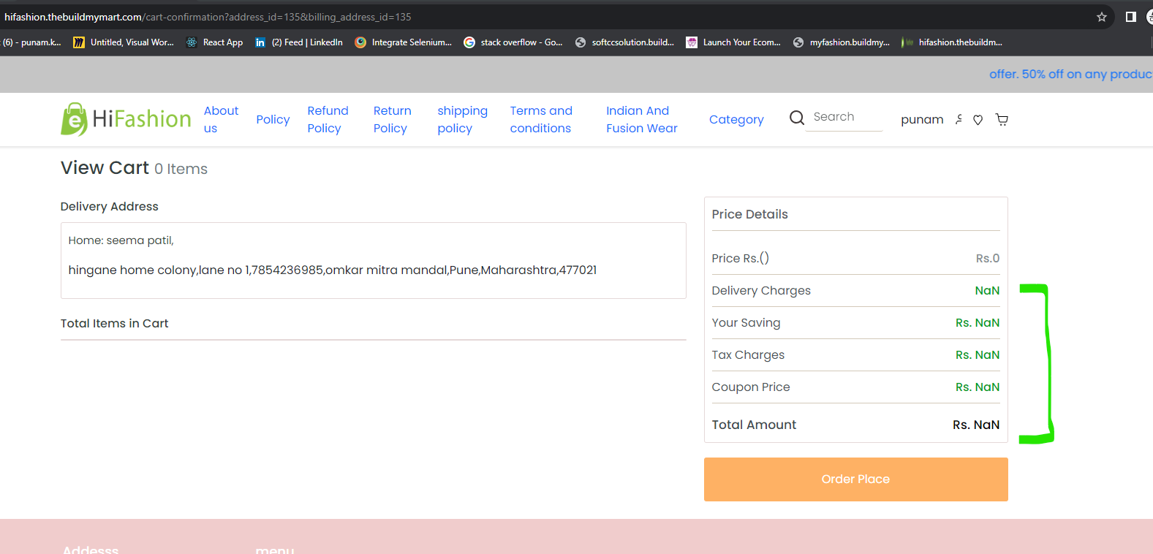This screenshot has height=554, width=1153.
Task: Browse Indian And Fusion Wear
Action: pos(641,119)
